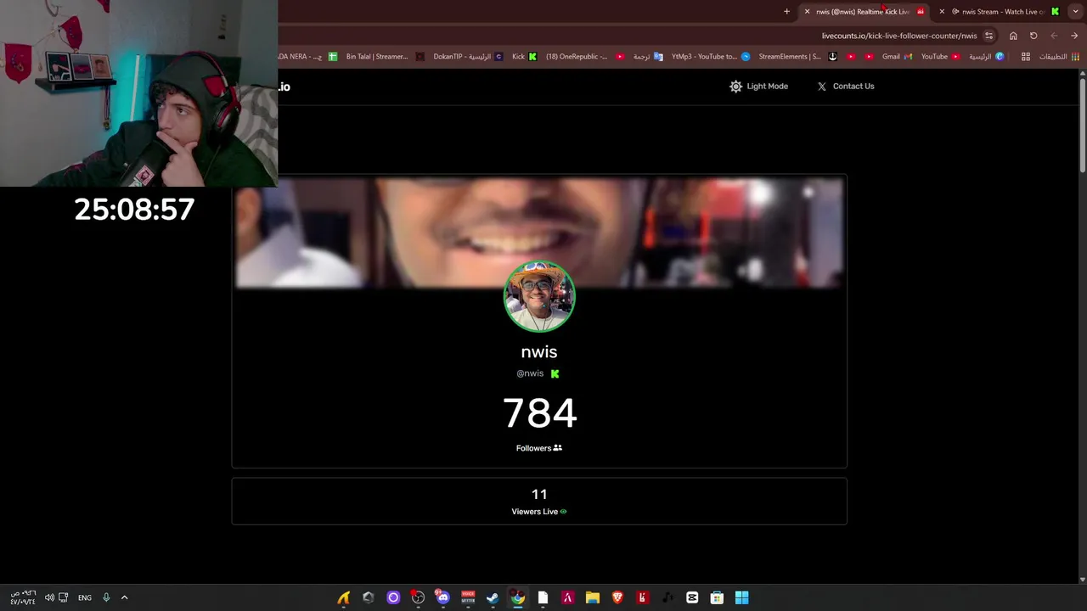Screen dimensions: 1087x611
Task: Close the nwis Stream Watch Live tab
Action: [942, 12]
